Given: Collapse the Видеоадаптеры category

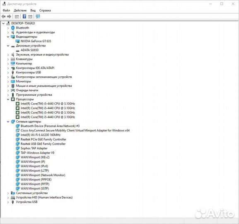Looking at the screenshot, I should (x=8, y=37).
